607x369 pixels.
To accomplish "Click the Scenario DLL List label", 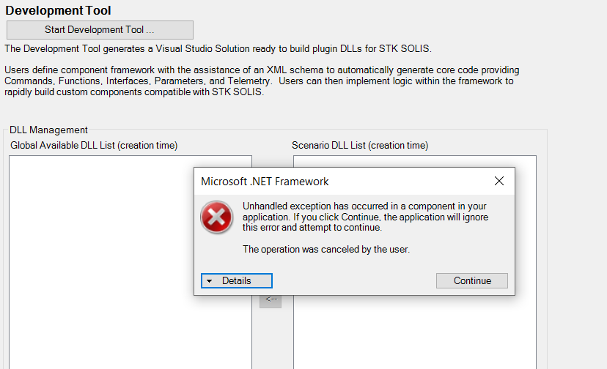I will (359, 146).
